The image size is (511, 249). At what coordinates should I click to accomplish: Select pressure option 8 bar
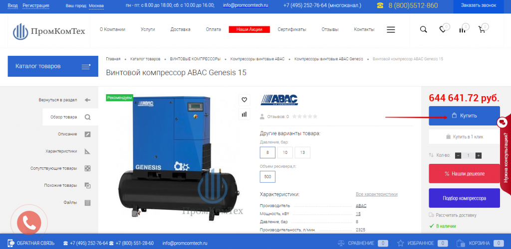pyautogui.click(x=267, y=152)
